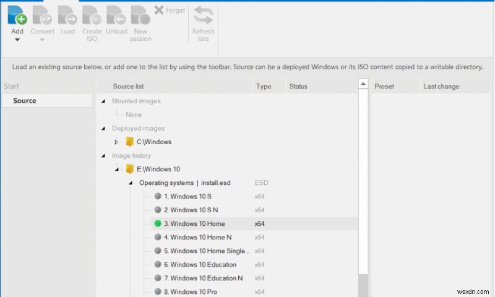Select 7. Windows 10 Education N edition

(x=204, y=278)
